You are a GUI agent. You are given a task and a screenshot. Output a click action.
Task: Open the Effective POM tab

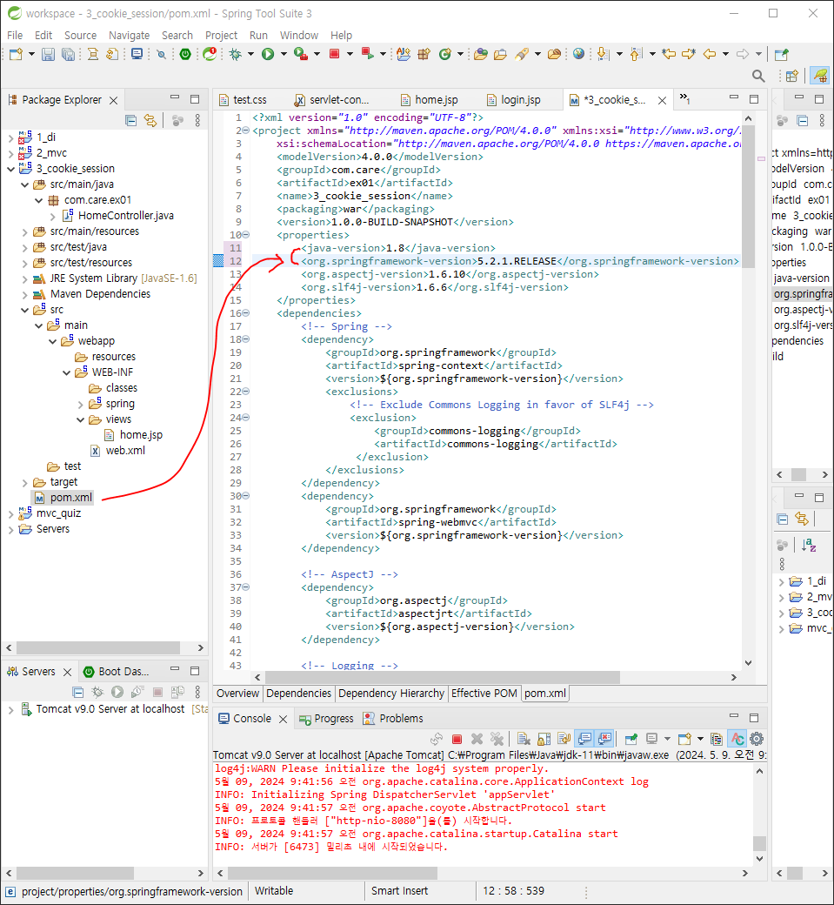(x=484, y=694)
